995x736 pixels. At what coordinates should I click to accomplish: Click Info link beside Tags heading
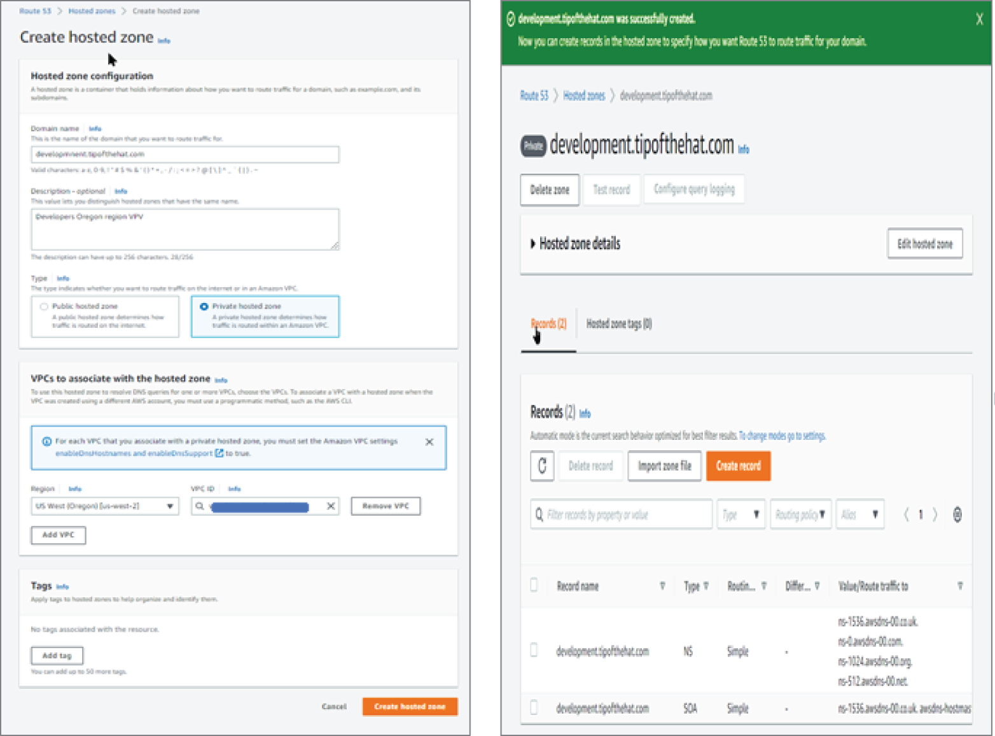(x=62, y=587)
